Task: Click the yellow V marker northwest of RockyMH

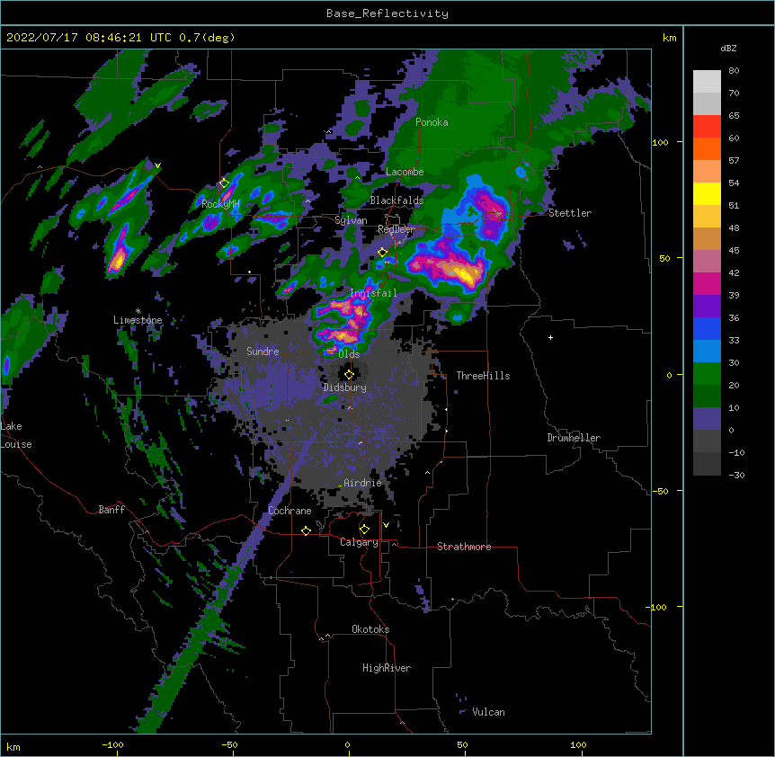Action: 157,165
